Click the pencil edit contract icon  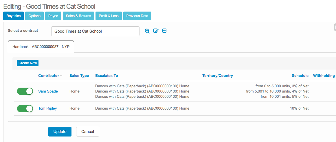(x=156, y=31)
